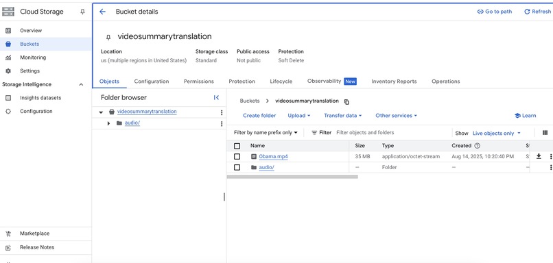The height and width of the screenshot is (263, 553).
Task: Click the Marketplace cart icon
Action: pos(8,234)
